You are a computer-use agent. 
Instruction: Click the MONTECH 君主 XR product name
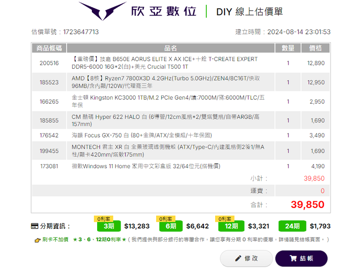pos(168,151)
